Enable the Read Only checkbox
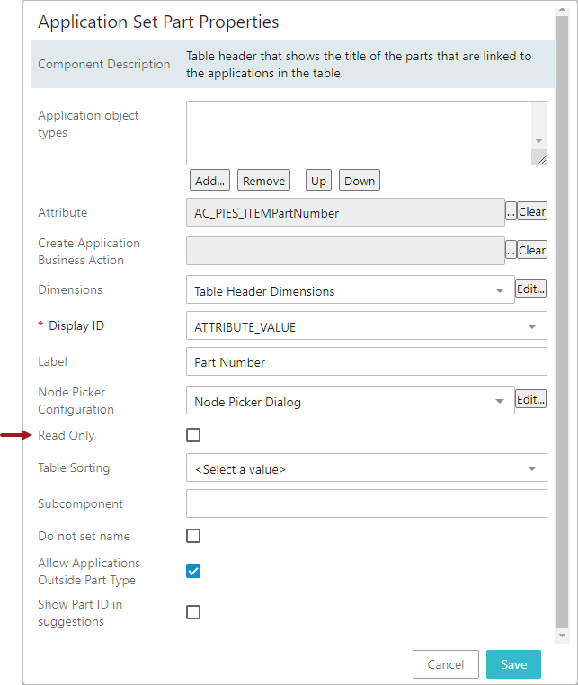Screen dimensions: 578x685 pos(193,435)
